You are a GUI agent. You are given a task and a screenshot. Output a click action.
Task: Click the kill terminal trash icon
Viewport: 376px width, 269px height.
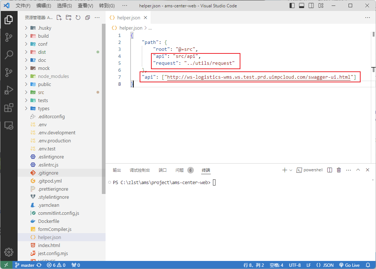tap(338, 170)
